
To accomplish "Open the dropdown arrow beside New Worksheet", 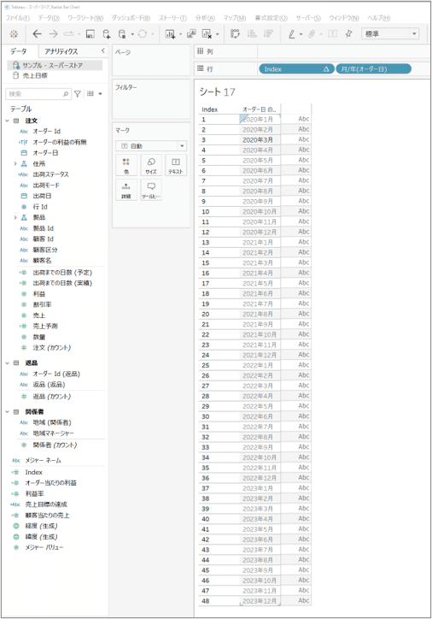I will coord(180,34).
